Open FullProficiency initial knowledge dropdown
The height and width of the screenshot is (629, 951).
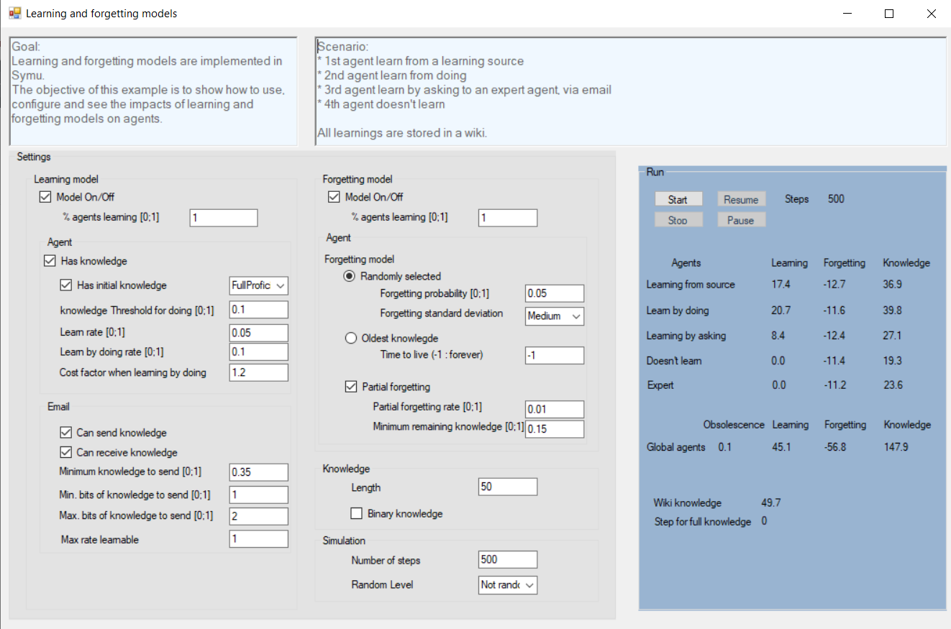coord(259,285)
